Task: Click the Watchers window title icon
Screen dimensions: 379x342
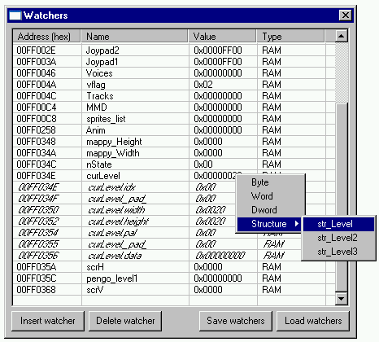Action: pyautogui.click(x=15, y=15)
